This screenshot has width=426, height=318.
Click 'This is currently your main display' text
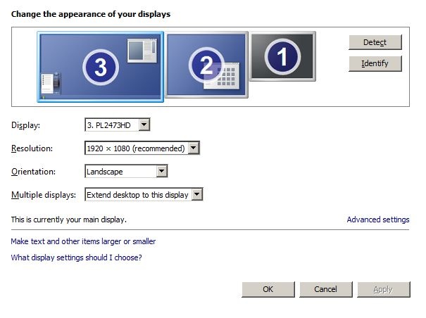tap(69, 220)
